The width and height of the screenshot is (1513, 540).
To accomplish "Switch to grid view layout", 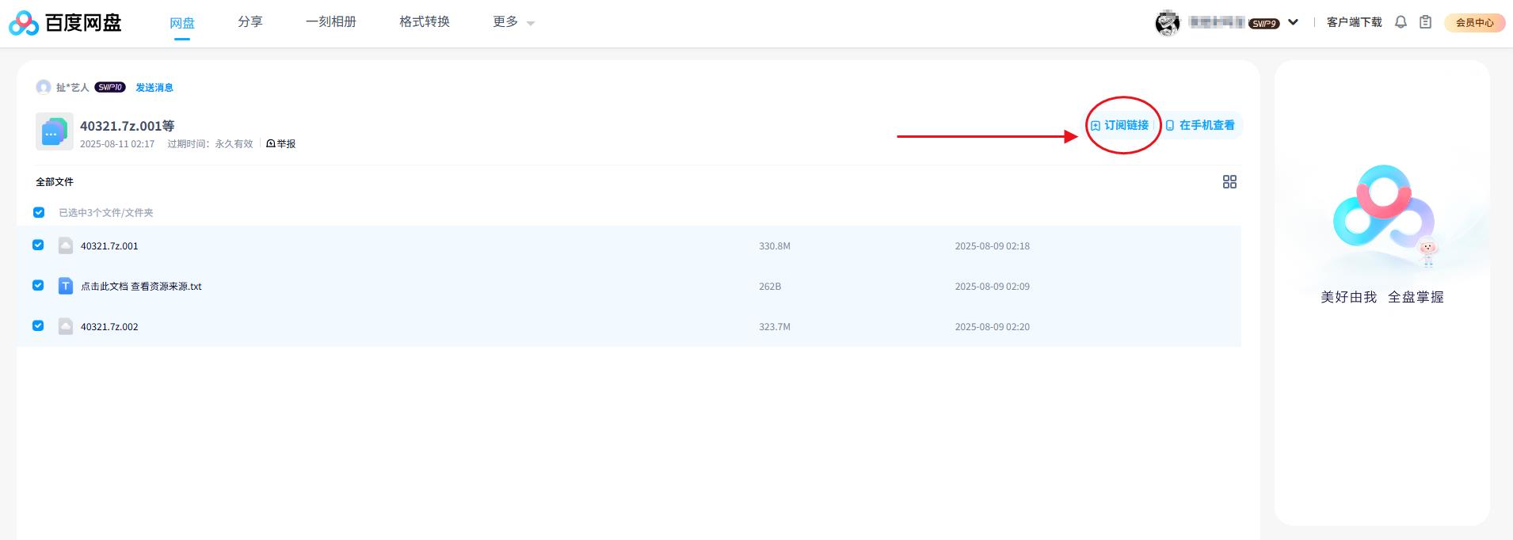I will 1229,182.
